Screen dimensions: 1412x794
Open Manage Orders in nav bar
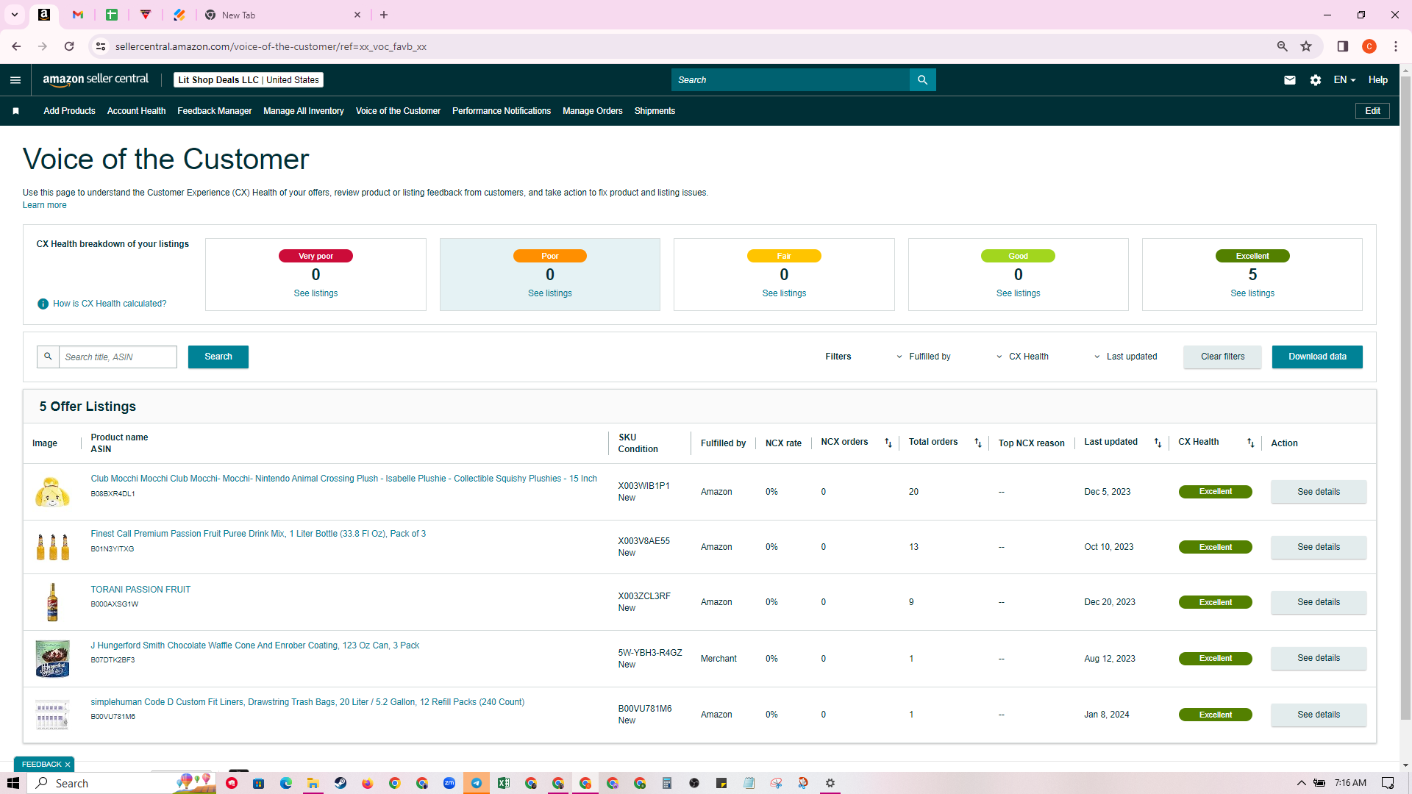pyautogui.click(x=592, y=111)
